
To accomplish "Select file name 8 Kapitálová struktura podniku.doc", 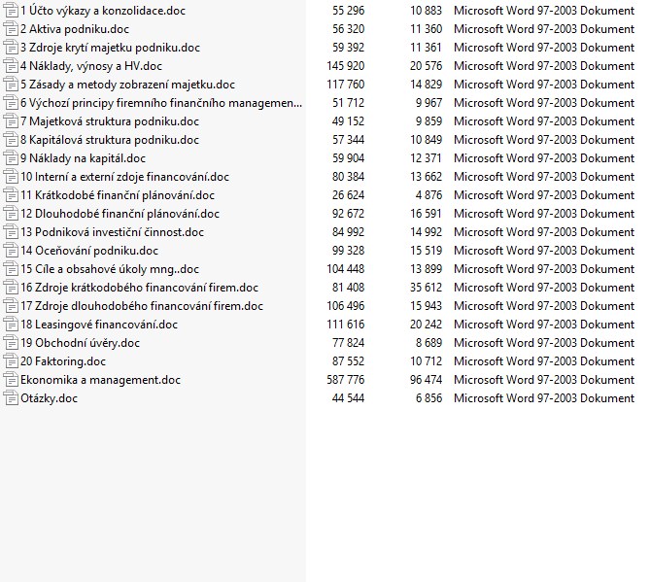I will (x=110, y=140).
